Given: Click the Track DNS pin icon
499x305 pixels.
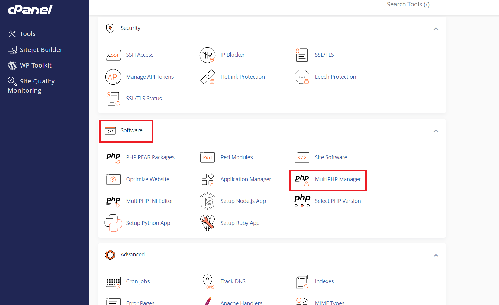Looking at the screenshot, I should coord(208,282).
